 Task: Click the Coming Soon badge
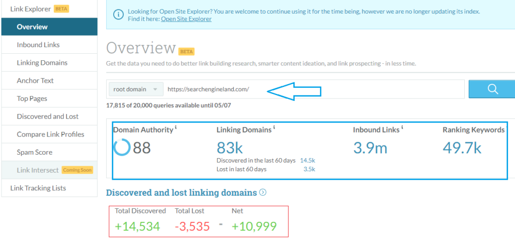click(x=77, y=170)
